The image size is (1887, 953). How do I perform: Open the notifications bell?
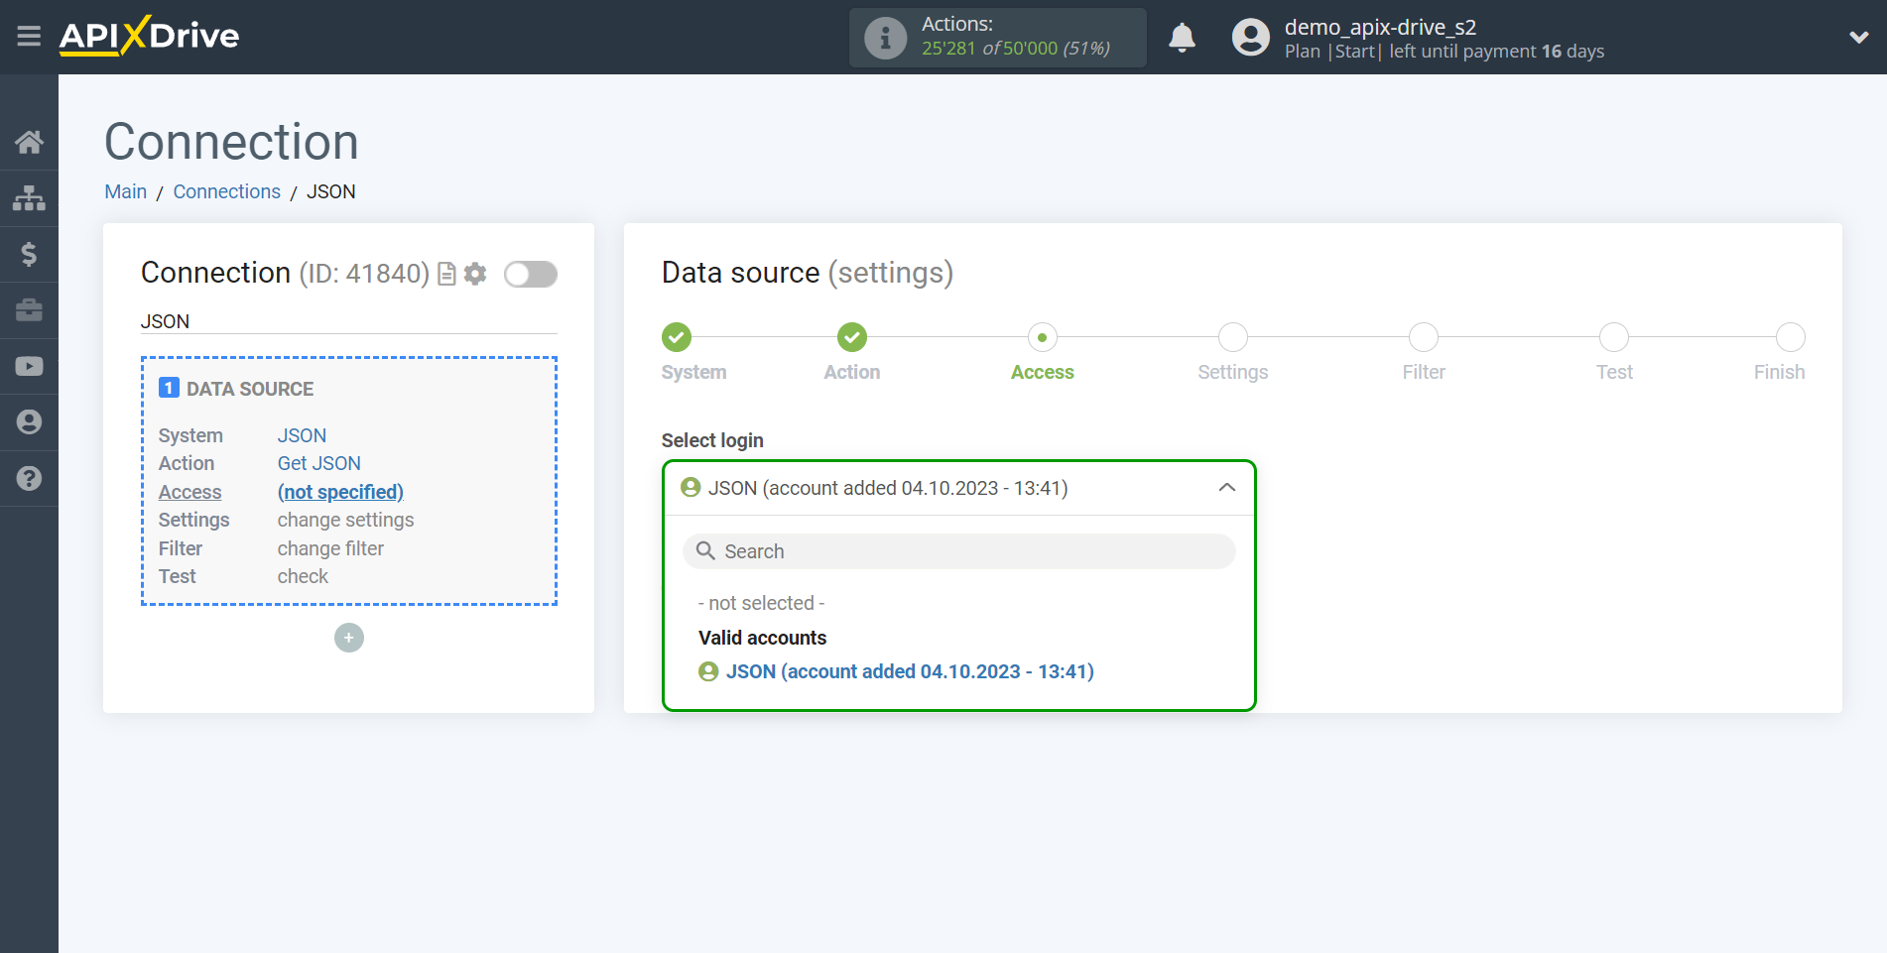(1182, 38)
